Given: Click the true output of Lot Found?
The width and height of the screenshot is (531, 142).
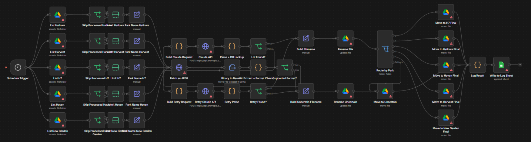Looking at the screenshot, I should 267,44.
